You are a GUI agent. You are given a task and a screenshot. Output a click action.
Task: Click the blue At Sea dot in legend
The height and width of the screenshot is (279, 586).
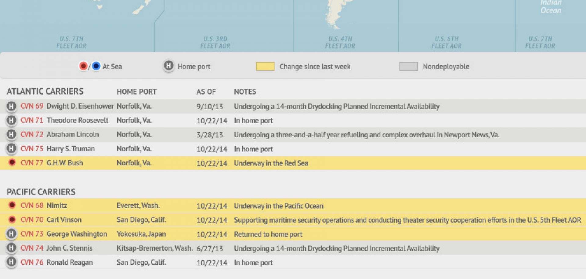pos(96,66)
